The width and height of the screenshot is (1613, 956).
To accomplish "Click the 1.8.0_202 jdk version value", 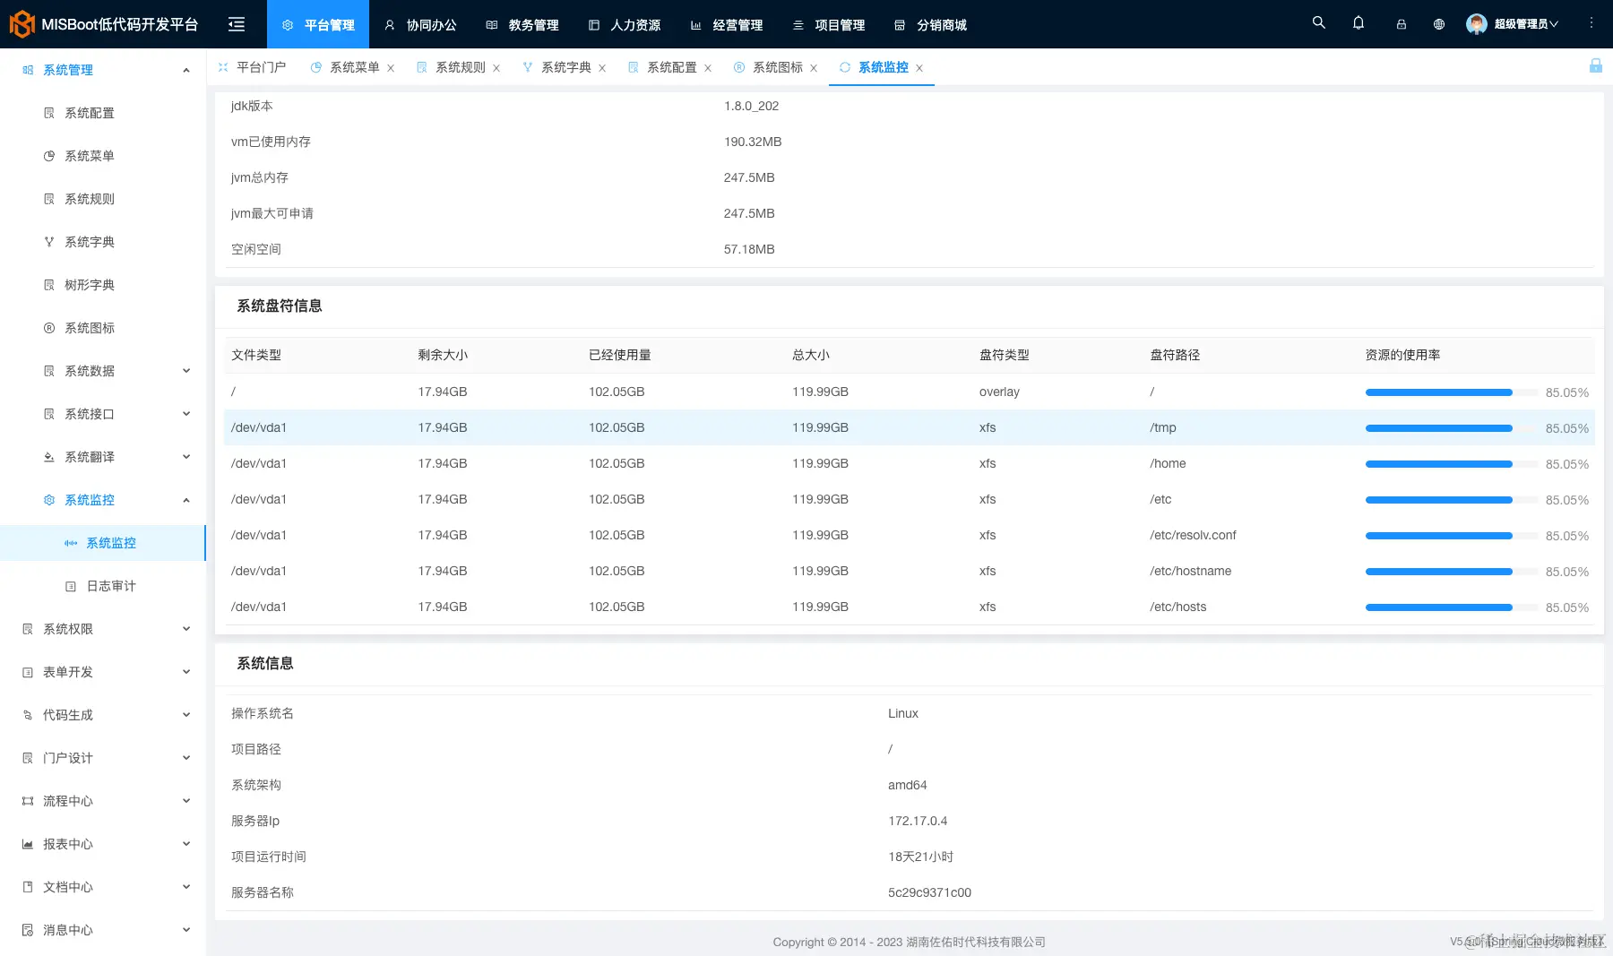I will point(751,106).
